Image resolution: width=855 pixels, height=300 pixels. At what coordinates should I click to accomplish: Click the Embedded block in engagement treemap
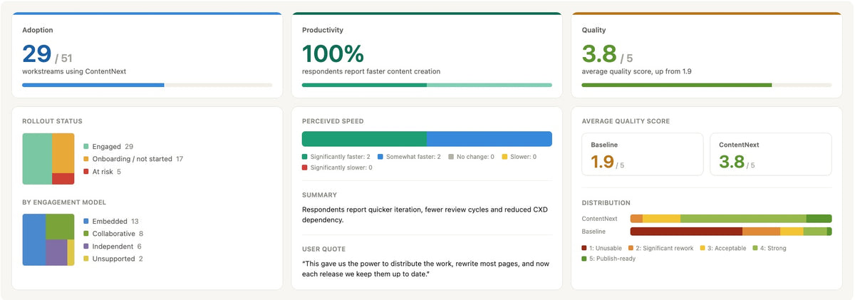[x=34, y=239]
